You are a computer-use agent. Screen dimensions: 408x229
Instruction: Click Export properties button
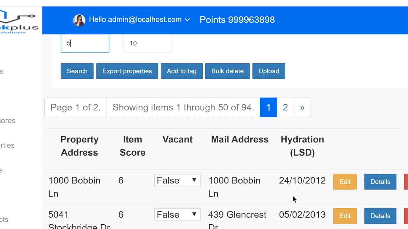[x=127, y=71]
